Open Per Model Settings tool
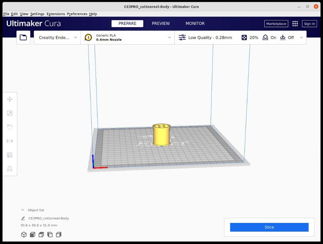The width and height of the screenshot is (323, 244). pyautogui.click(x=10, y=155)
